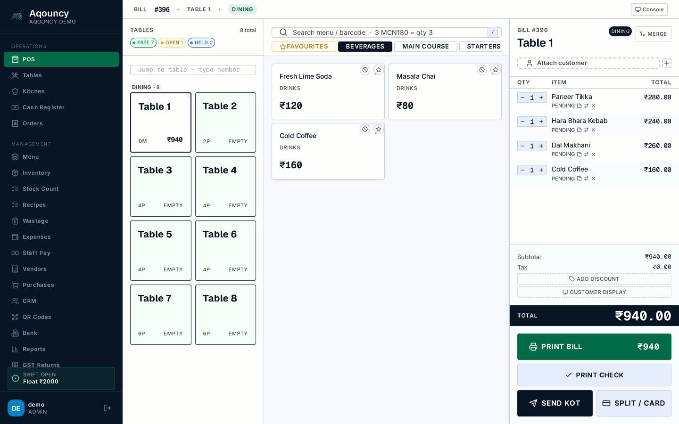679x424 pixels.
Task: Add a note to Paneer Tikka
Action: [x=580, y=106]
